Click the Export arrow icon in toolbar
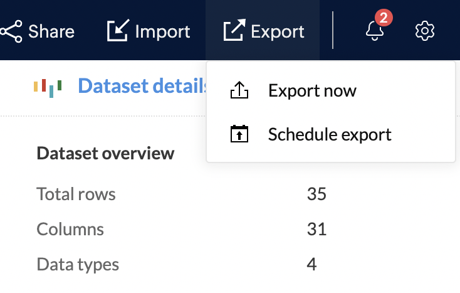460x293 pixels. pos(233,31)
